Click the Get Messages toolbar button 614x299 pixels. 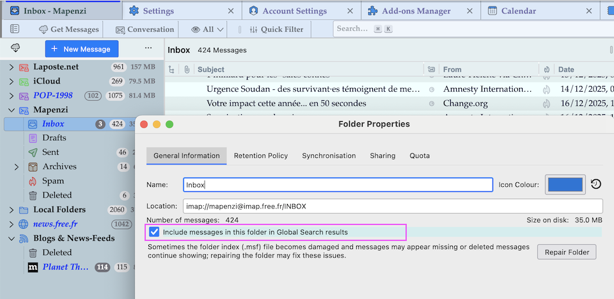pyautogui.click(x=68, y=29)
